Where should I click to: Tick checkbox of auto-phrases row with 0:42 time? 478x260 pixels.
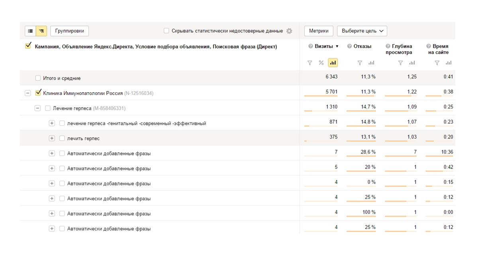pyautogui.click(x=62, y=169)
